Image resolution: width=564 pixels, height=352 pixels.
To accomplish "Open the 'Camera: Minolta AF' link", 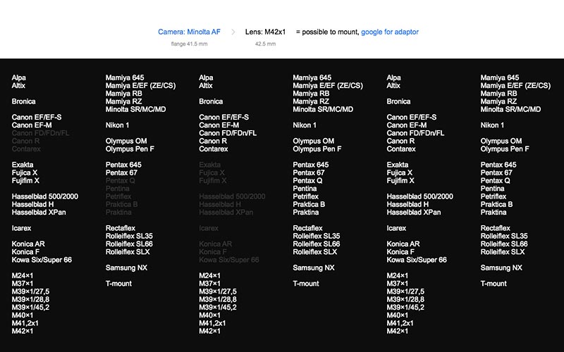I will (189, 32).
